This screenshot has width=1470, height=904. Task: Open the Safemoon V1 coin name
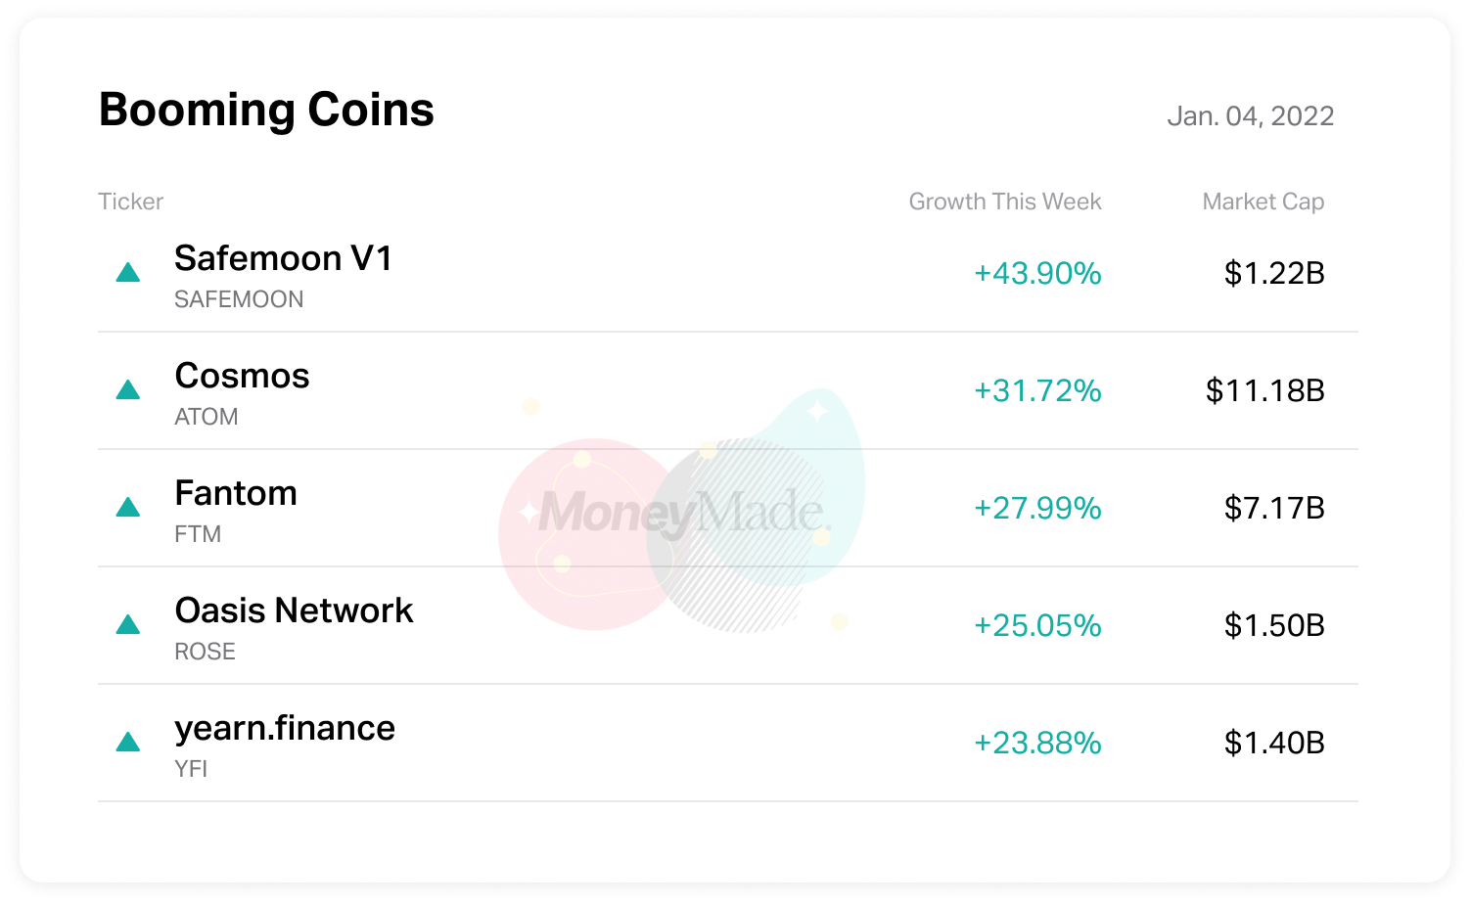coord(283,258)
